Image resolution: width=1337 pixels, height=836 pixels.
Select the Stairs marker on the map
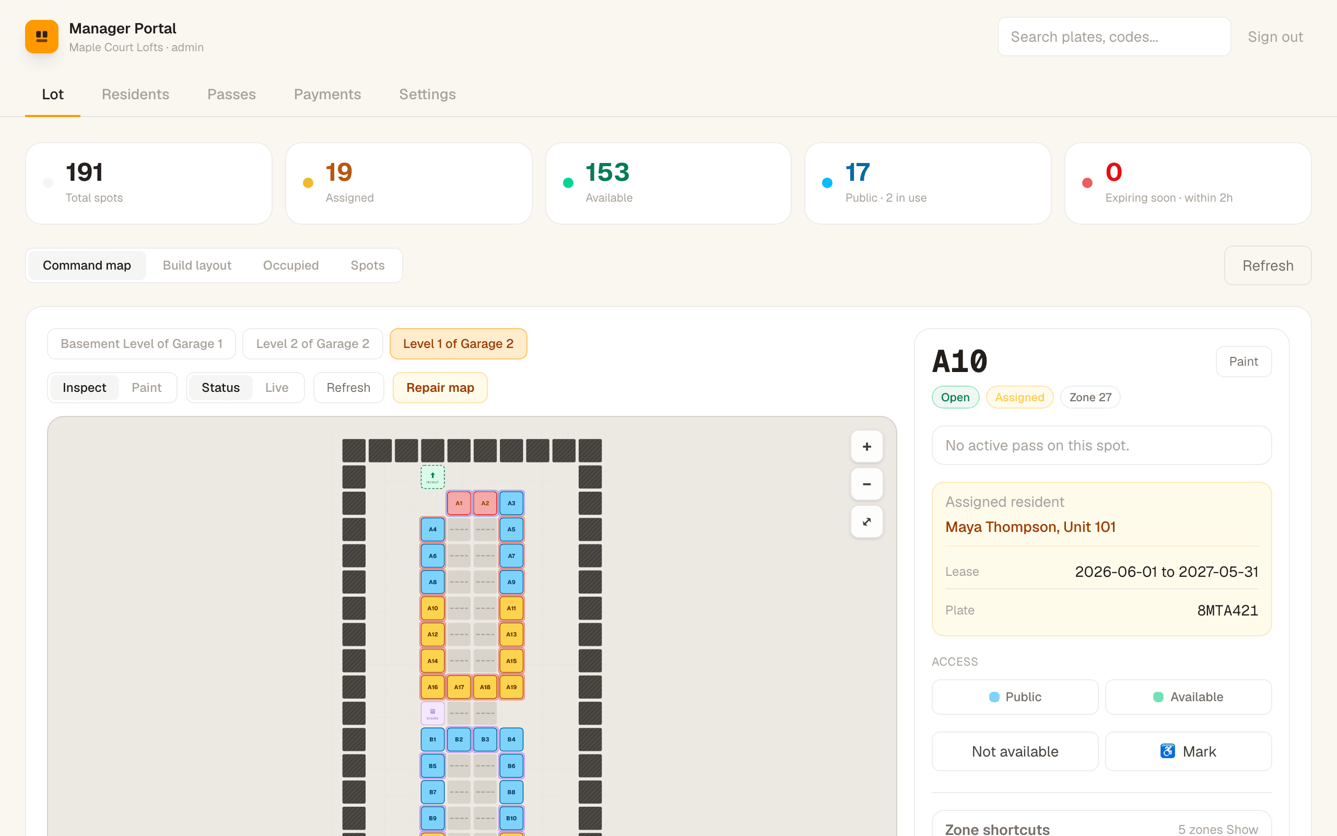pos(432,713)
